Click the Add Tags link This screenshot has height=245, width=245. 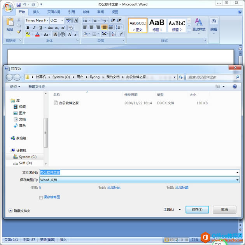coord(114,188)
